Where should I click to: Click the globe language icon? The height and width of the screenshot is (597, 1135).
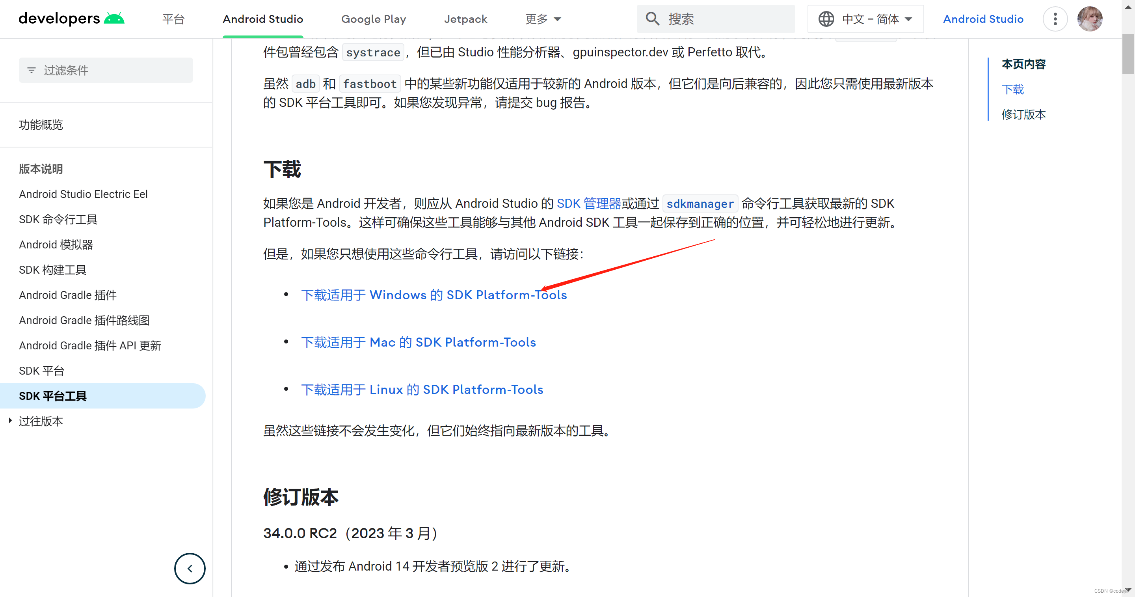click(x=826, y=19)
